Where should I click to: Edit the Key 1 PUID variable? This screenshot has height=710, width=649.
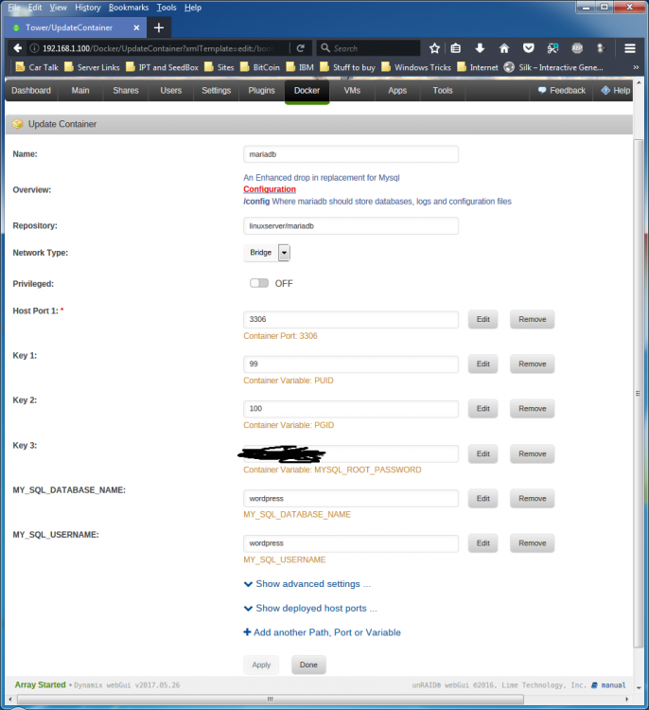pos(482,364)
